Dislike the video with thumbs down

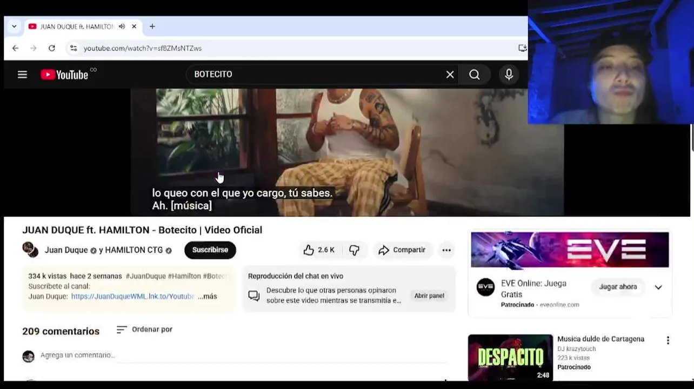tap(354, 250)
